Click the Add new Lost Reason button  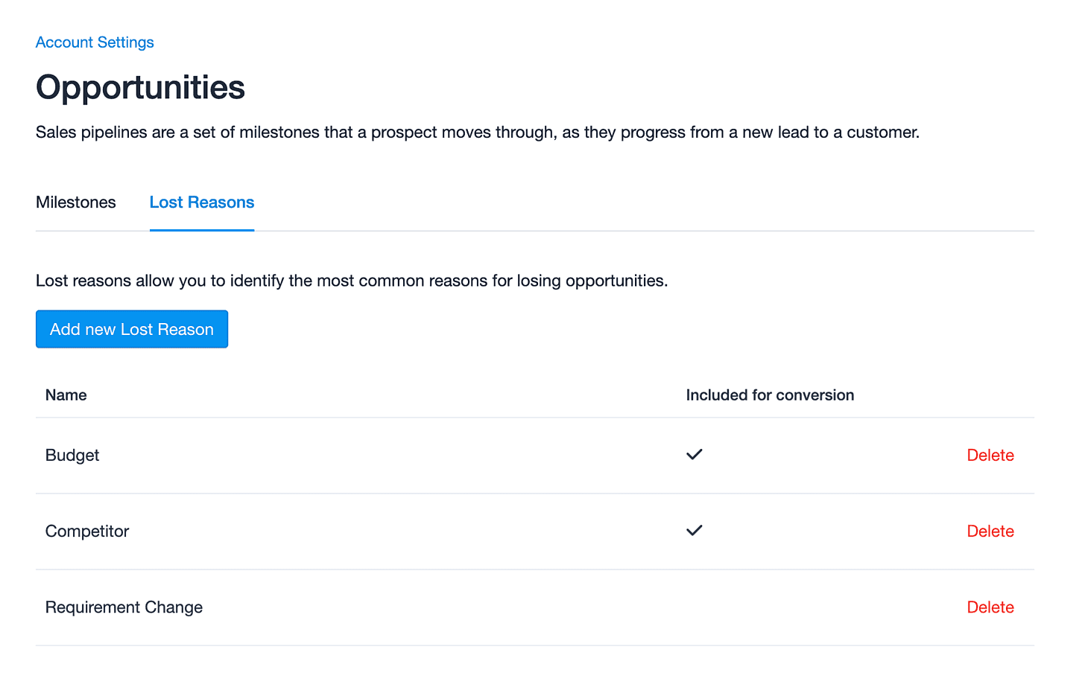pyautogui.click(x=132, y=329)
